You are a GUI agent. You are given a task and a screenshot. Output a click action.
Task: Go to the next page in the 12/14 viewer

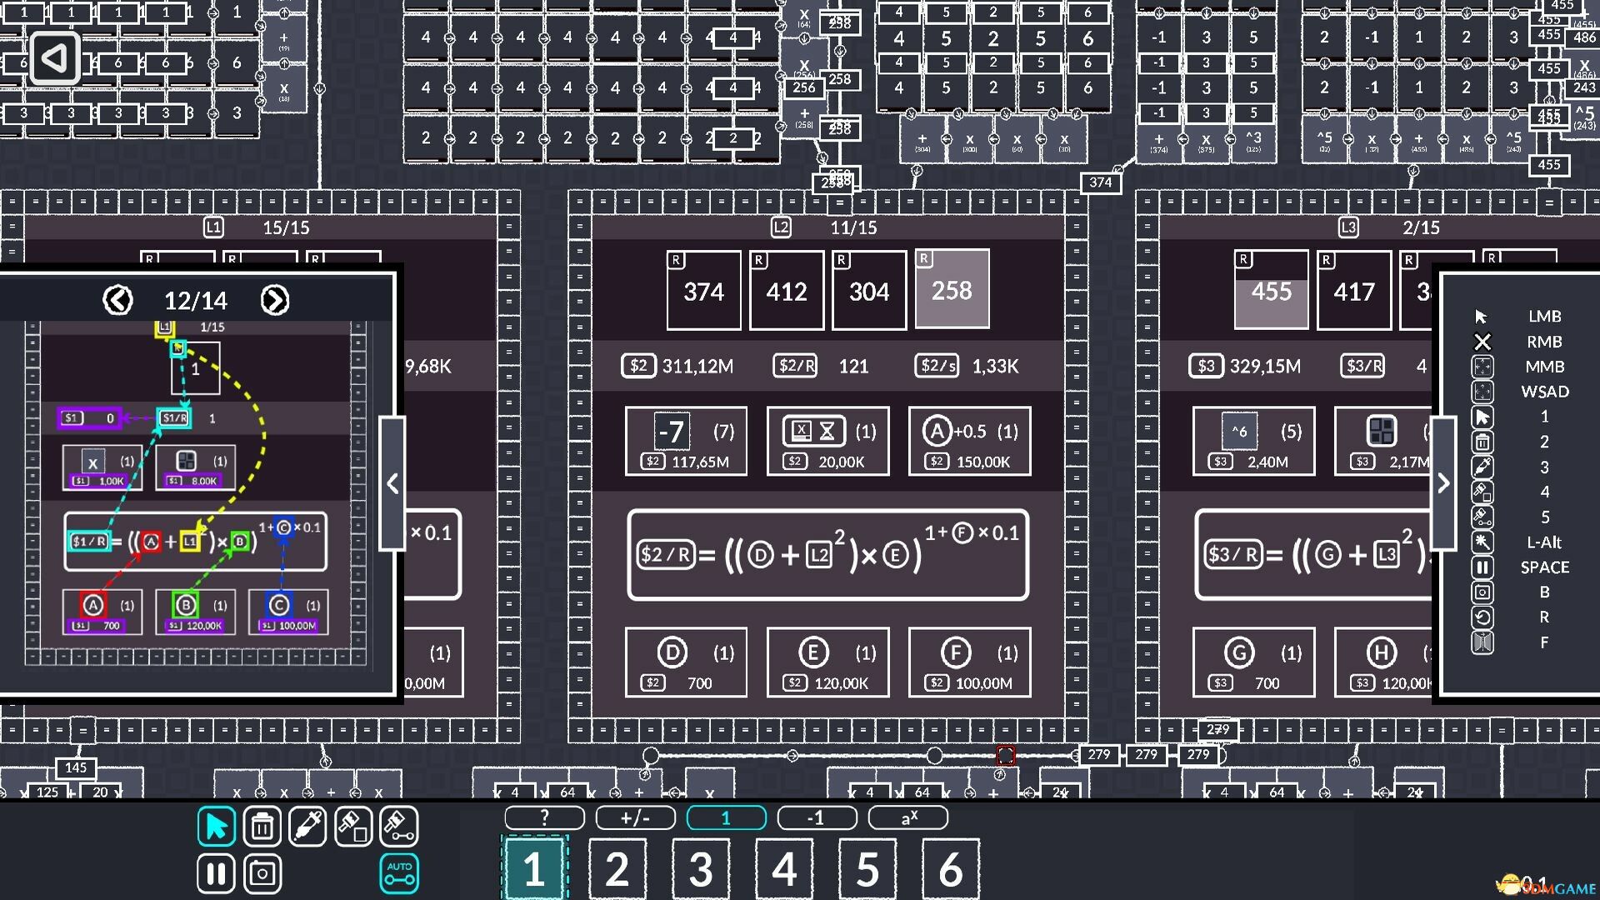276,300
